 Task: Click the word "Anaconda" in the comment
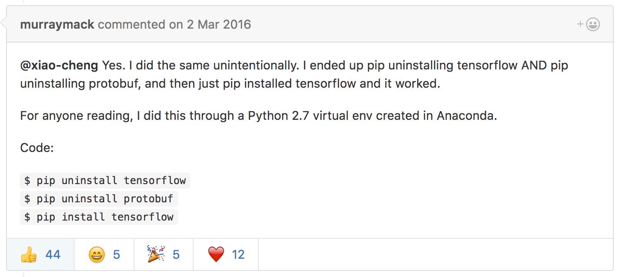pos(466,116)
